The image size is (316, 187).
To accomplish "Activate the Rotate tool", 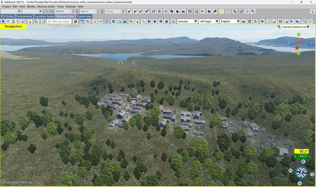I will click(x=18, y=21).
